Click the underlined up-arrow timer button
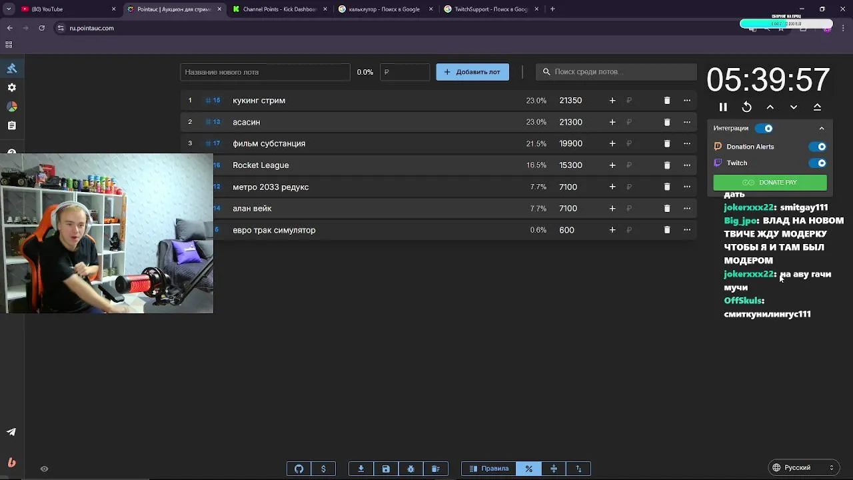 pyautogui.click(x=817, y=107)
